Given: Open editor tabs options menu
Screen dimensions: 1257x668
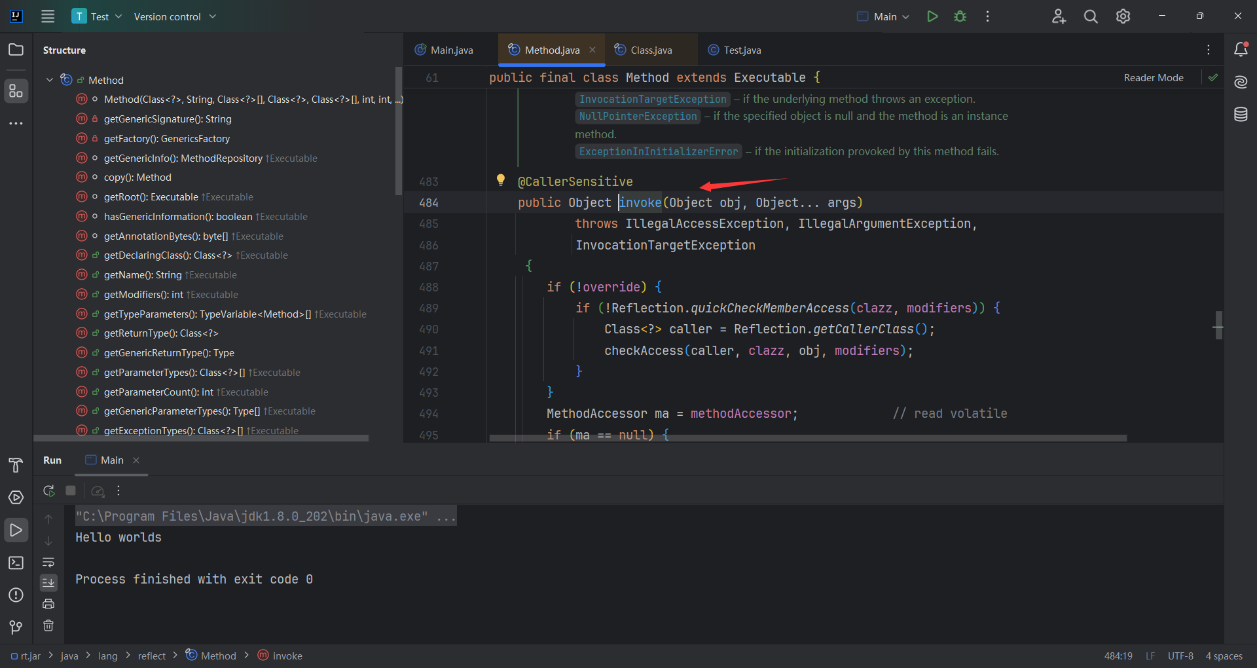Looking at the screenshot, I should point(1209,50).
